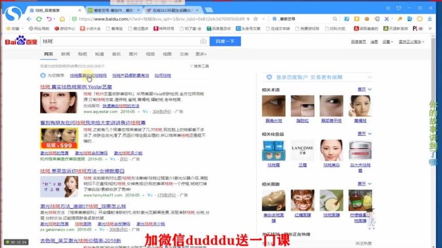Screen dimensions: 442x248
Task: Open favorites star in bookmarks bar
Action: click(8, 29)
